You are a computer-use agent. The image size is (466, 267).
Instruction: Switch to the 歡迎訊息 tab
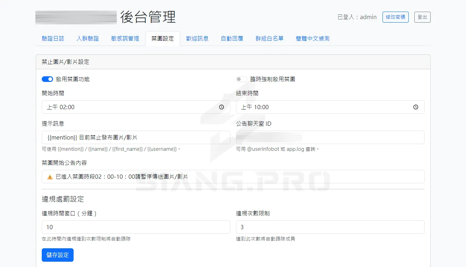197,38
